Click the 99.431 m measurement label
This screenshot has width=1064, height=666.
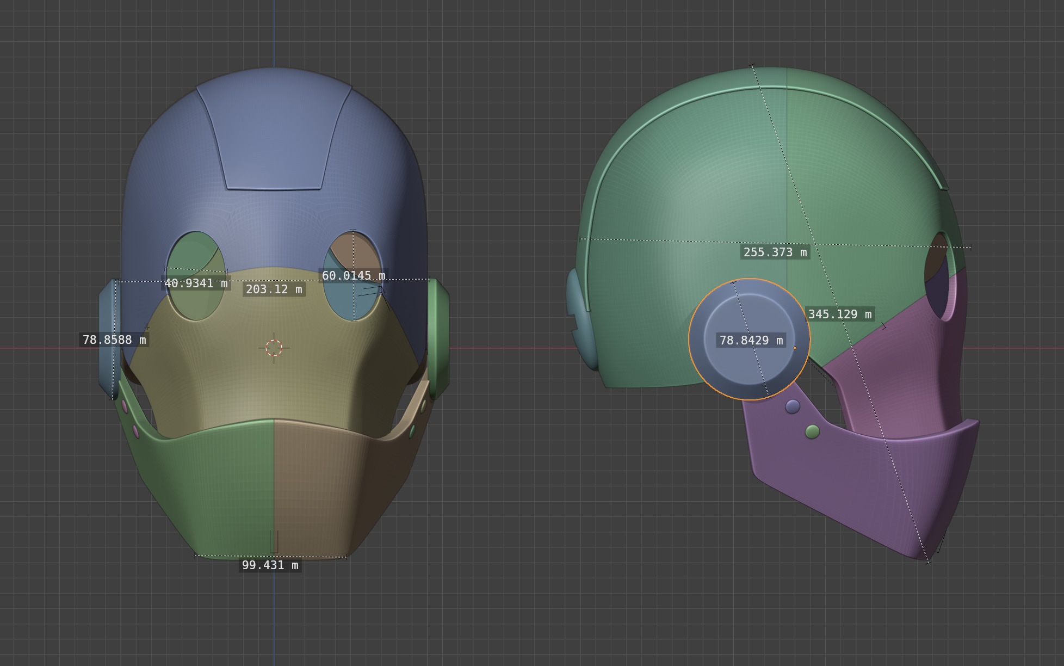tap(270, 565)
